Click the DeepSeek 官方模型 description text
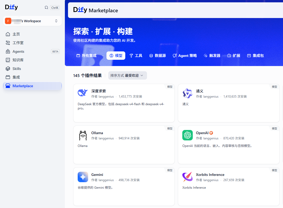 point(121,106)
